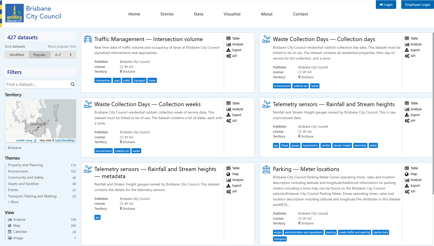Click the Image view filter icon

coord(10,238)
